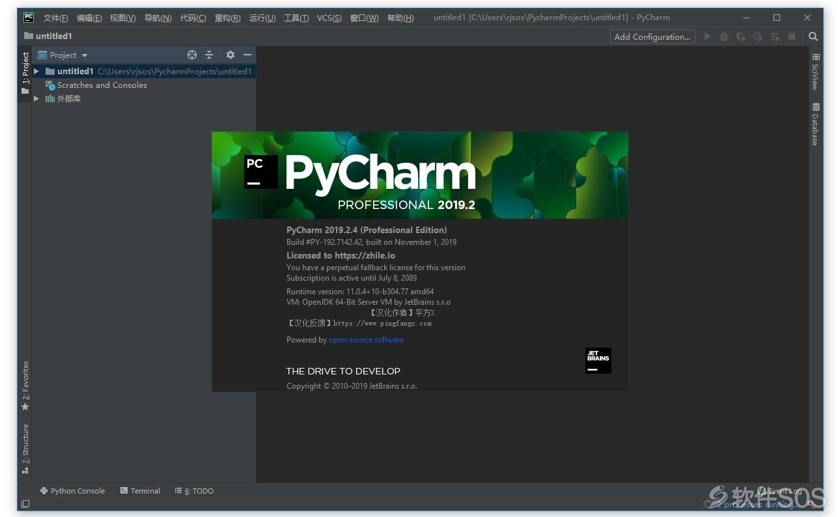
Task: Click Run with Coverage icon in toolbar
Action: [x=741, y=37]
